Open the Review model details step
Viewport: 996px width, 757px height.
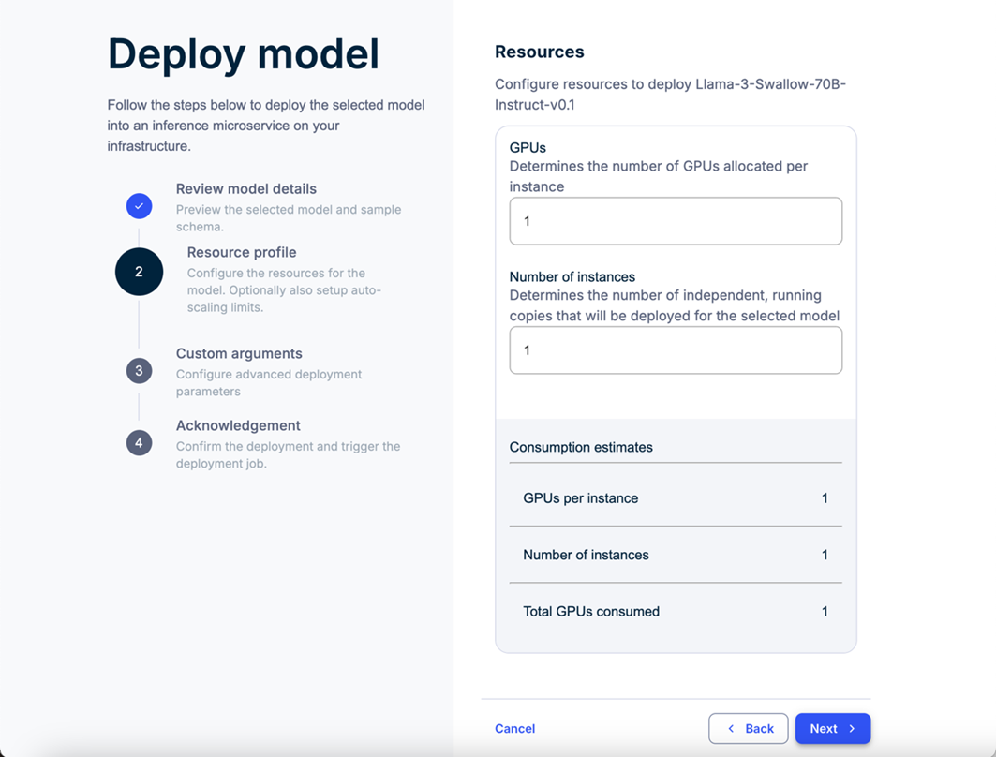[x=246, y=188]
